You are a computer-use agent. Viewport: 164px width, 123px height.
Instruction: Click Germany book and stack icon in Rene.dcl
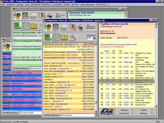pos(72,27)
